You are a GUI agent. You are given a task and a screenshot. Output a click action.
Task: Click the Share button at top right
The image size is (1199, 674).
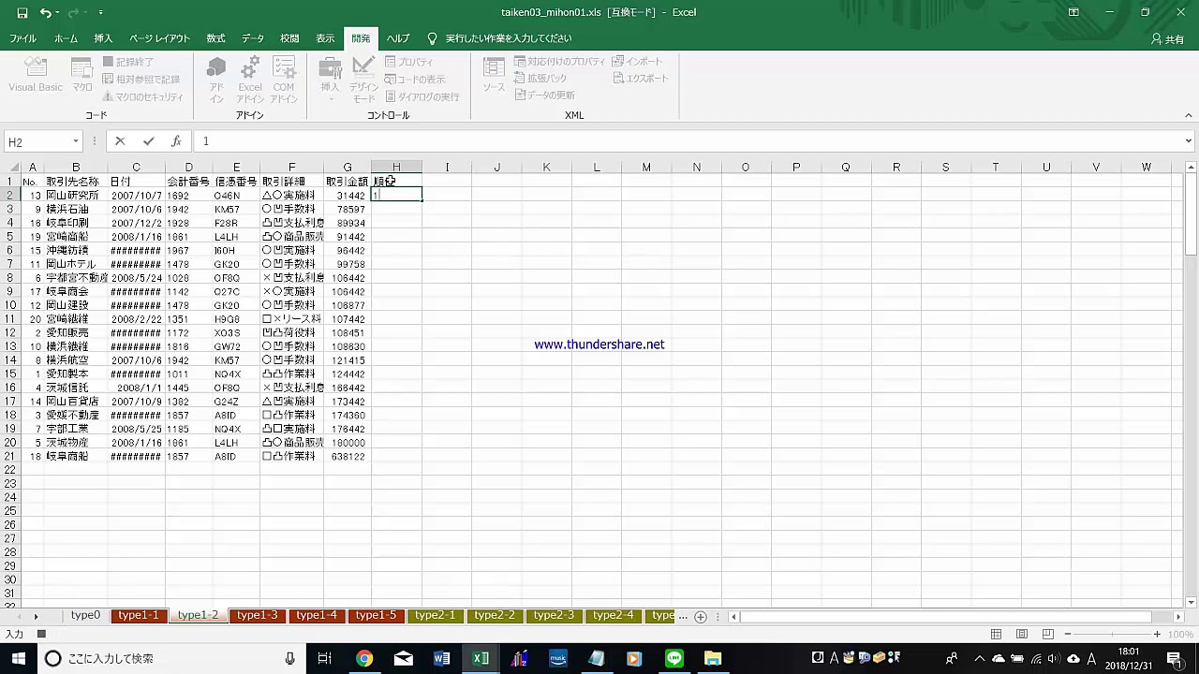coord(1167,39)
